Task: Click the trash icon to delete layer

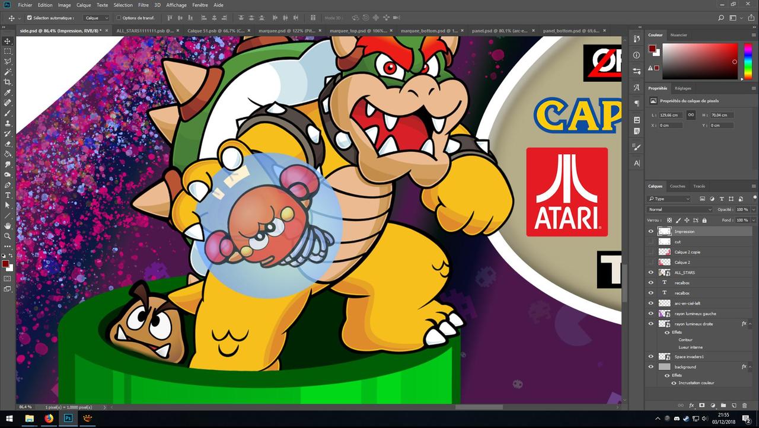Action: tap(745, 405)
